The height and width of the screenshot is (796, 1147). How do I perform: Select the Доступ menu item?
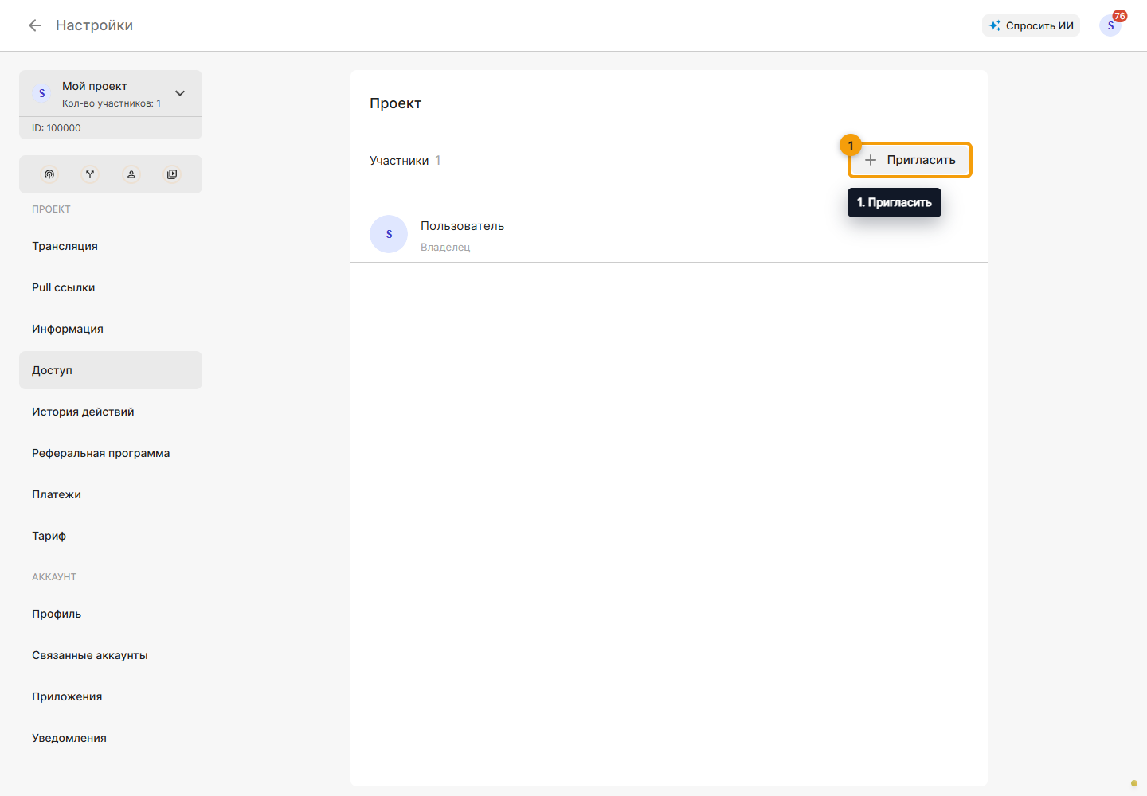[111, 370]
